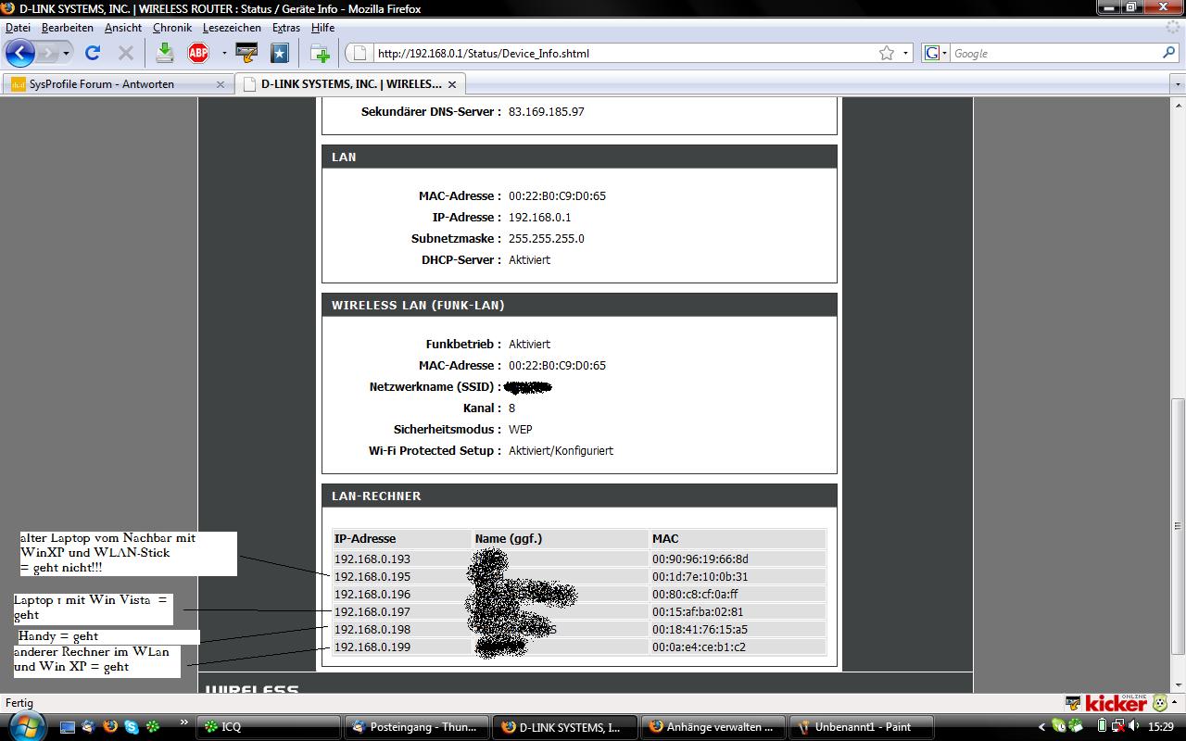Click the page icon left of the URL
The image size is (1186, 741).
pos(360,53)
